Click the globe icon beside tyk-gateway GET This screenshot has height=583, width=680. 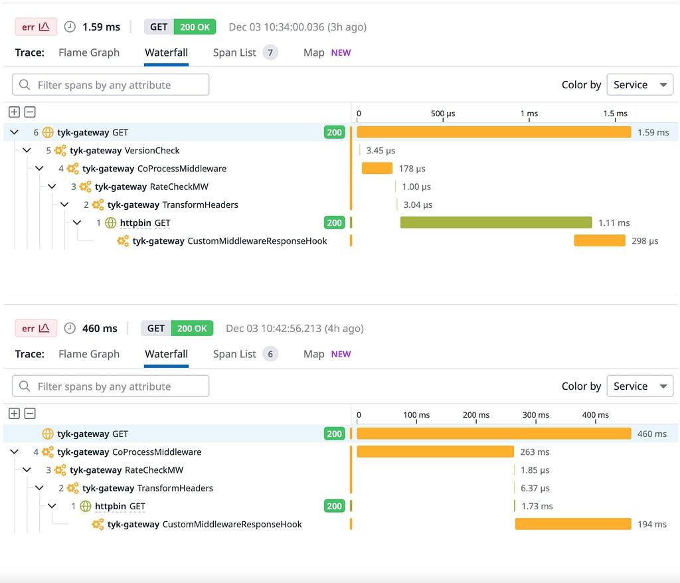click(47, 132)
